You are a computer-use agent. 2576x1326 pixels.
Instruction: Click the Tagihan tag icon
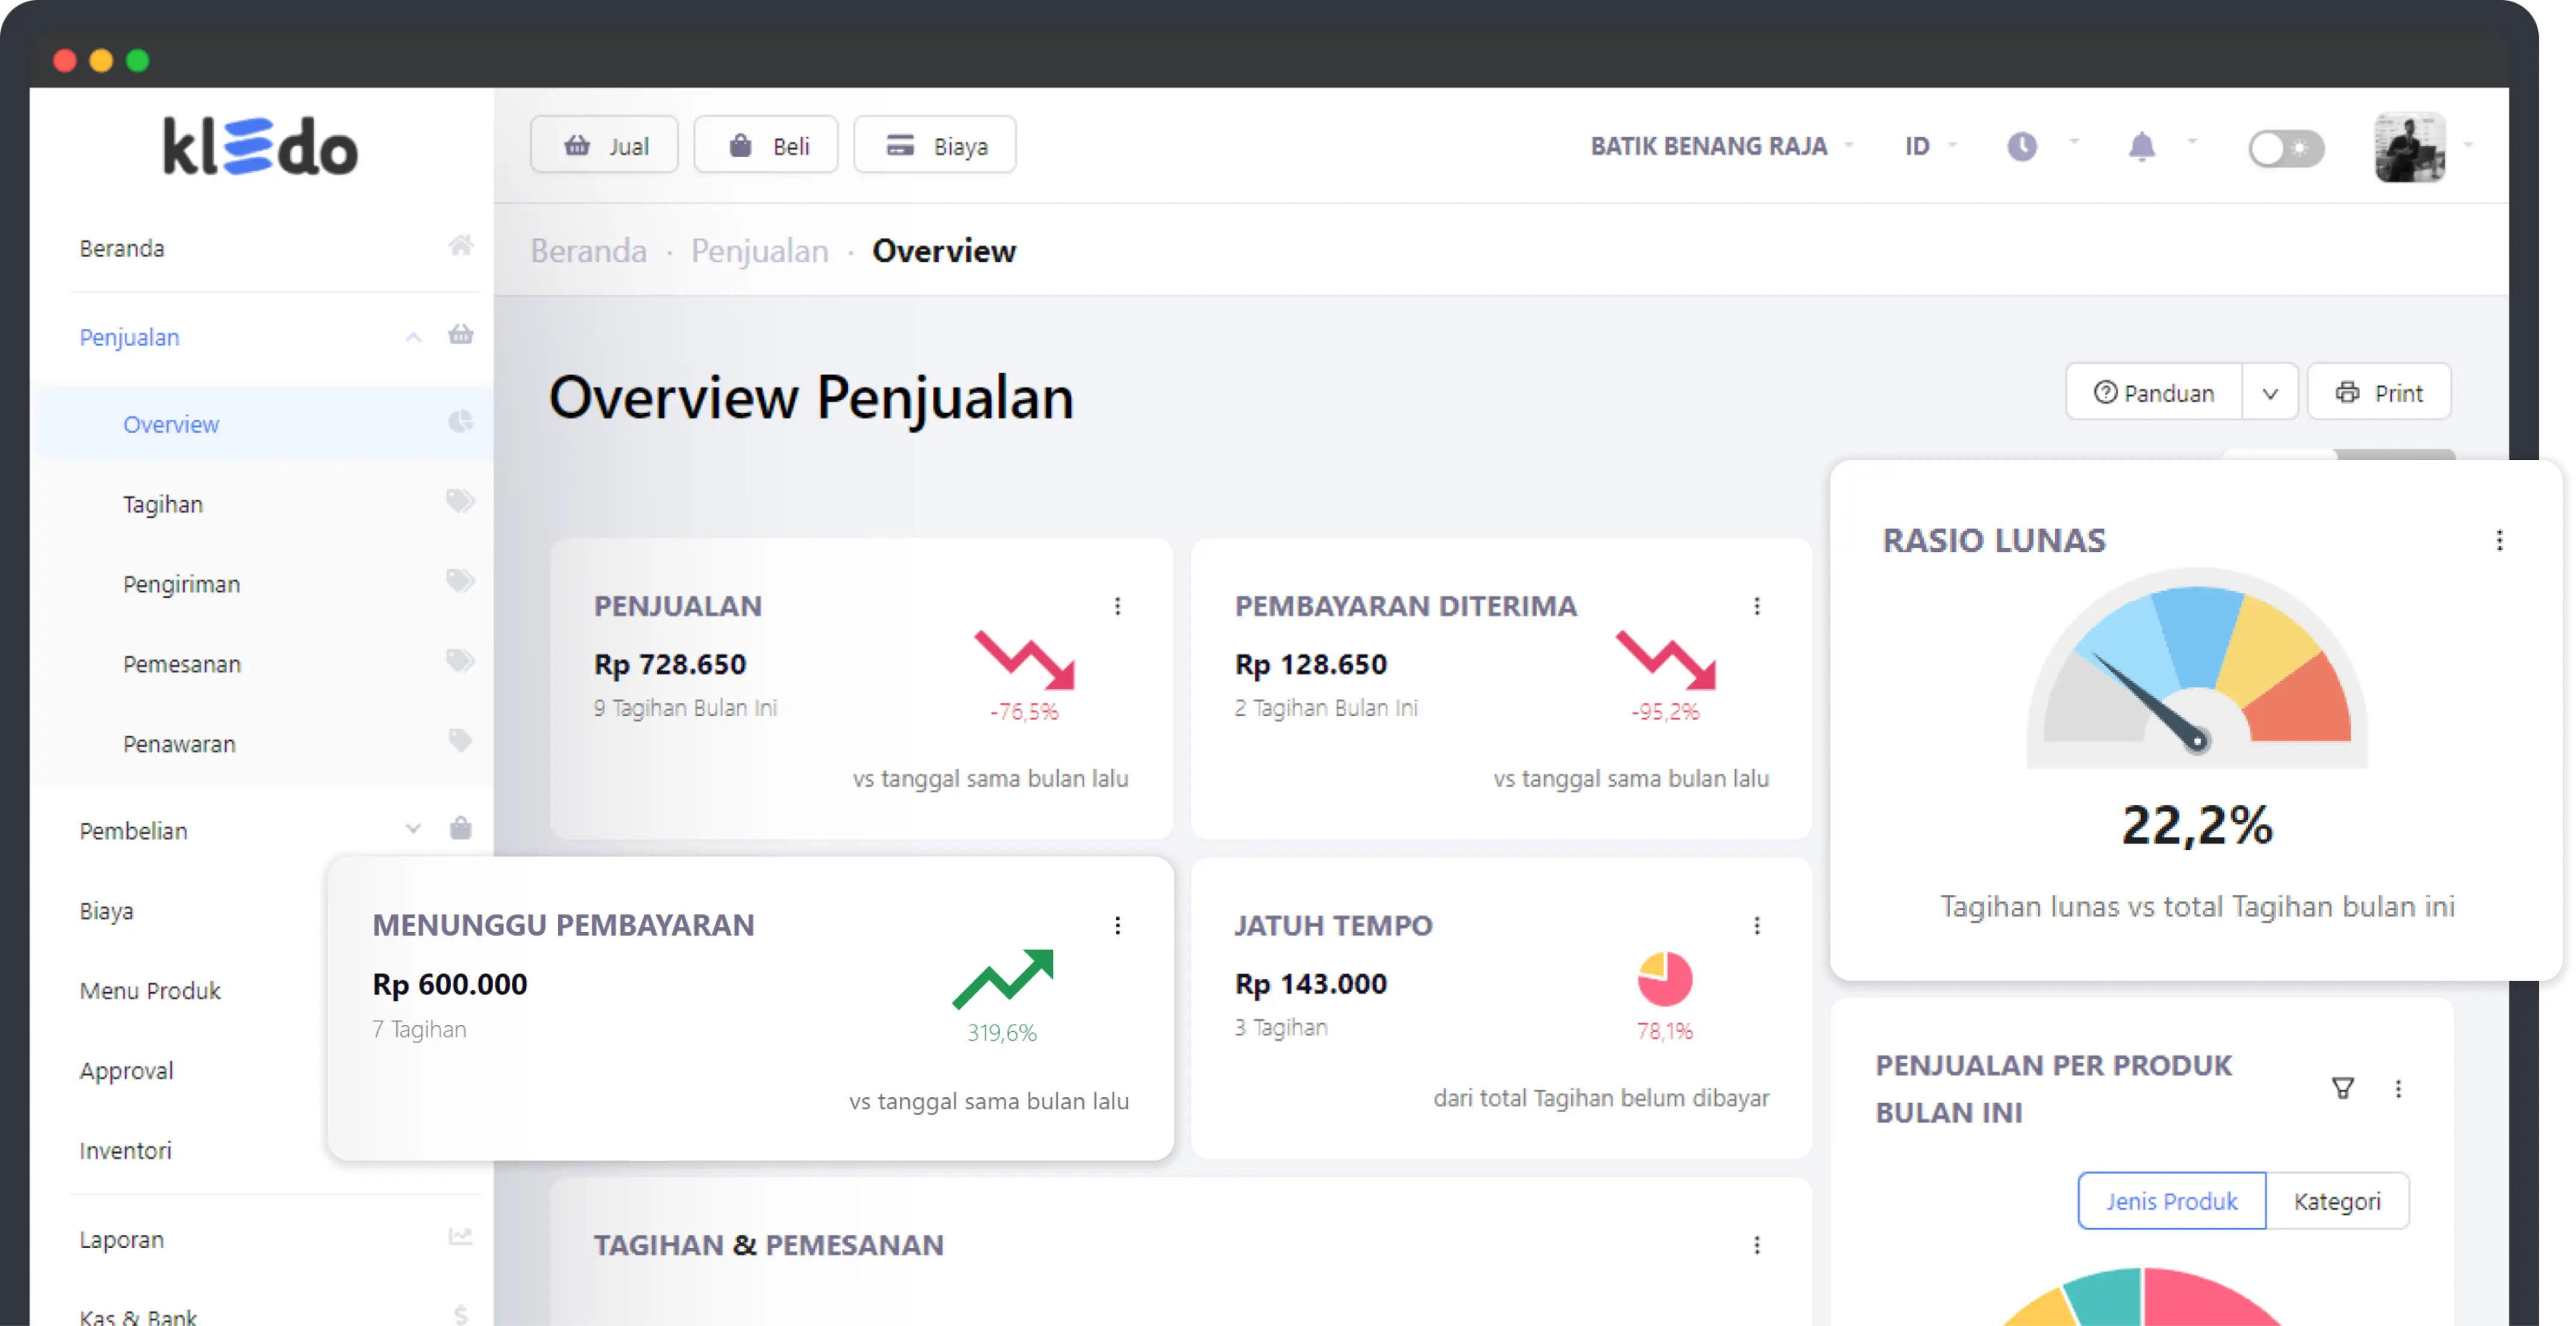pos(460,501)
